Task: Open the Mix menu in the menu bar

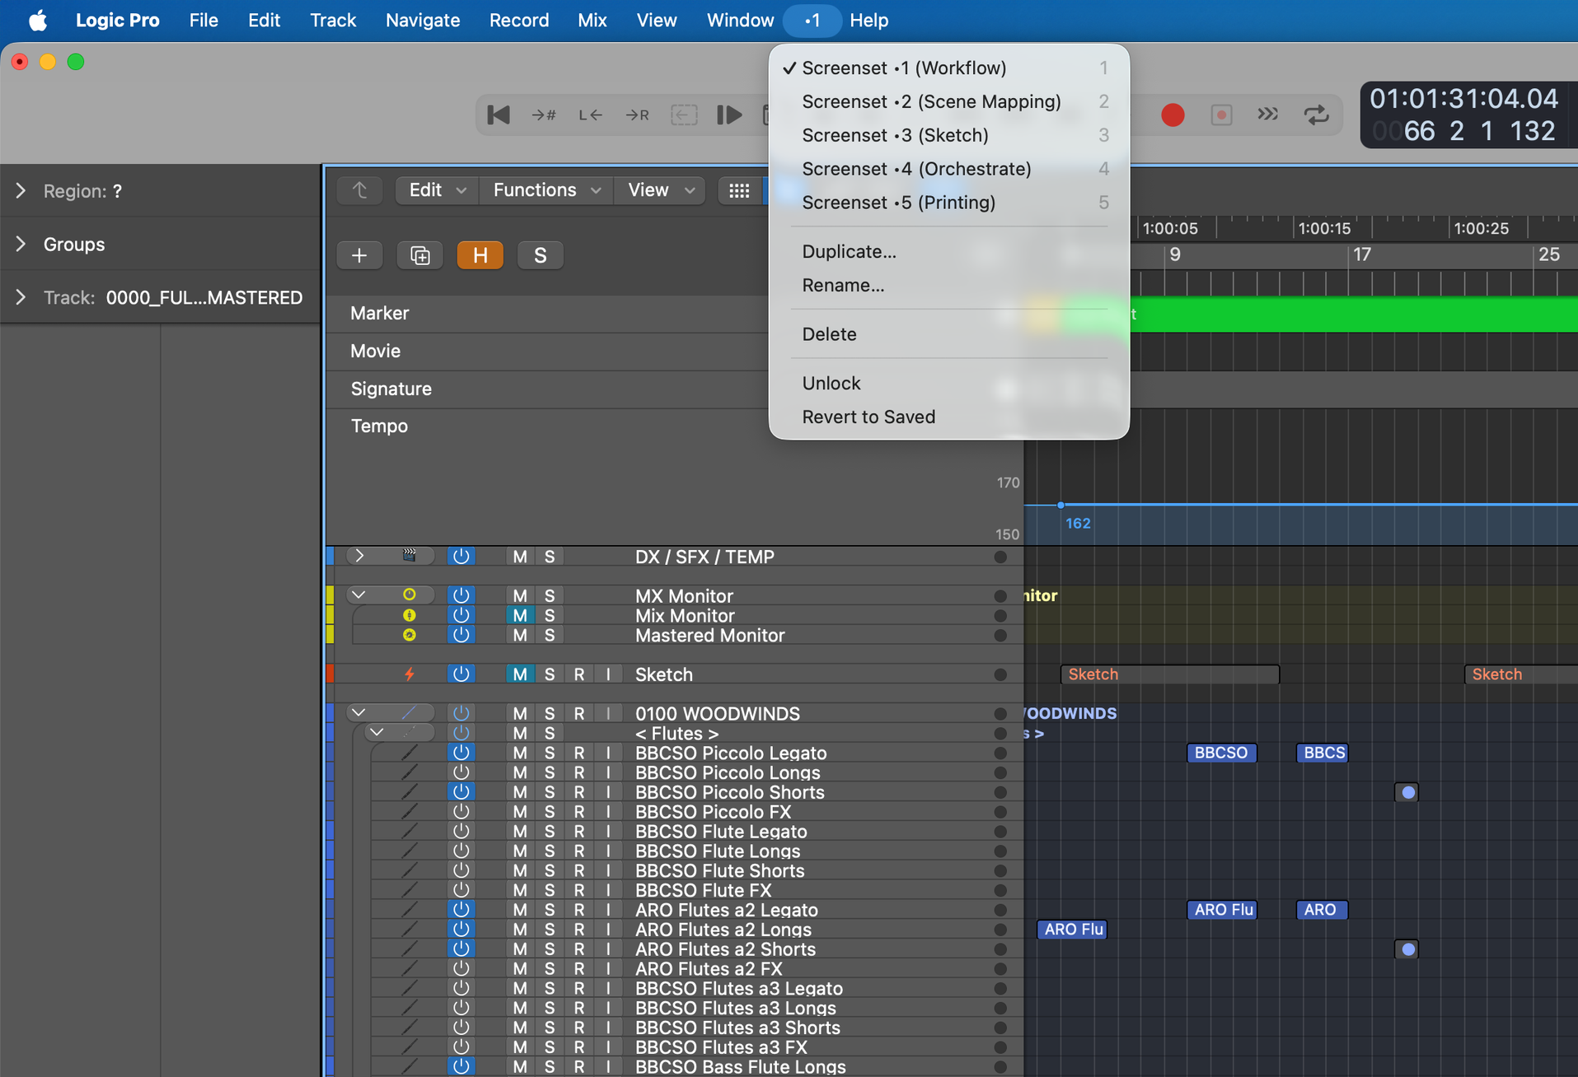Action: tap(592, 20)
